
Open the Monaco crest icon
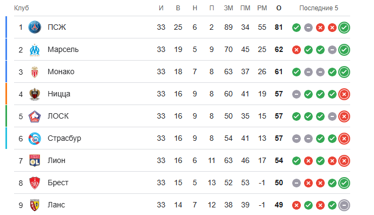[x=35, y=71]
